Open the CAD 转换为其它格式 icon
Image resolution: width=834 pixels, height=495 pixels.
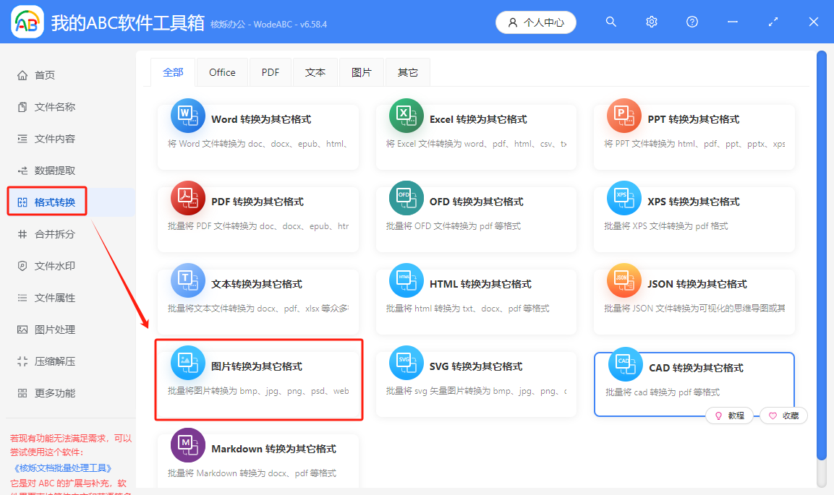(x=624, y=364)
